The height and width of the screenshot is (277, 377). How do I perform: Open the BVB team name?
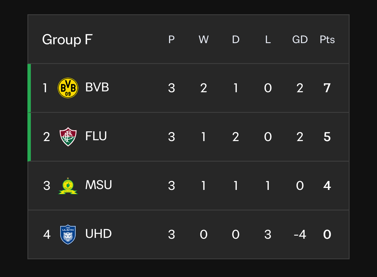pos(97,87)
